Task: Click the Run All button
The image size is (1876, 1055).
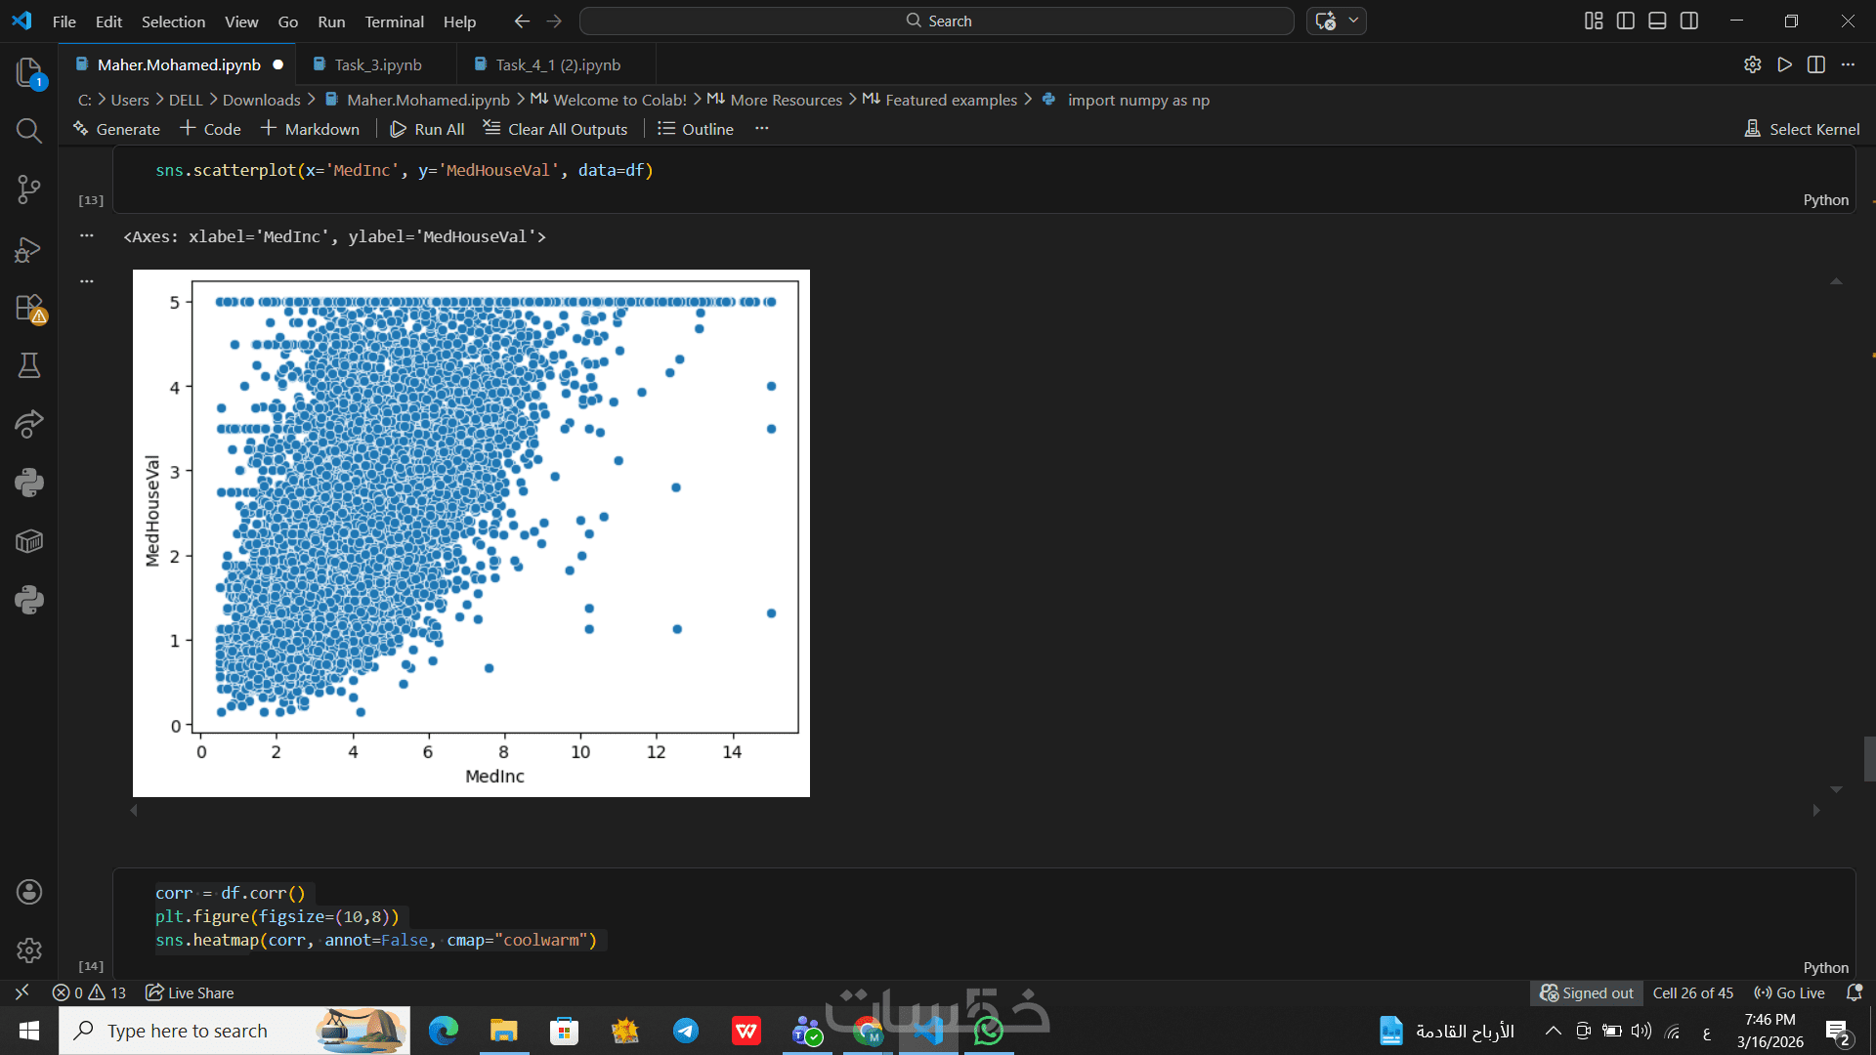Action: click(428, 129)
